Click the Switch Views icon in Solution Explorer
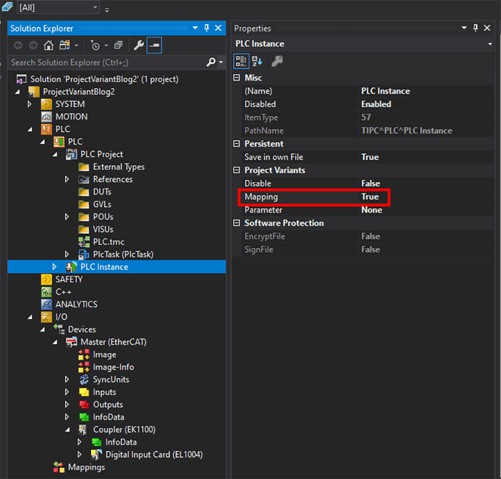Image resolution: width=501 pixels, height=479 pixels. 65,46
